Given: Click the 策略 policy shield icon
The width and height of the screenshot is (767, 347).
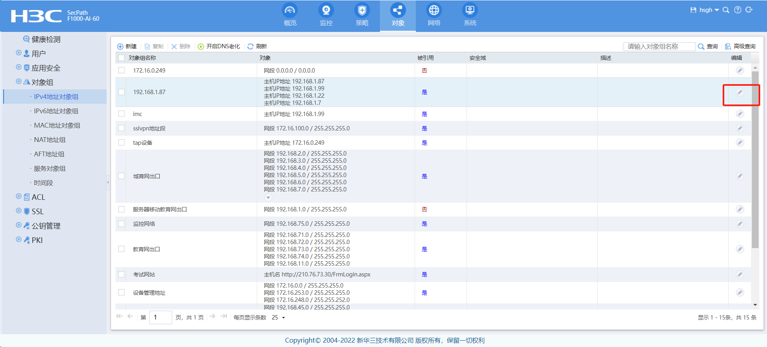Looking at the screenshot, I should pos(362,10).
